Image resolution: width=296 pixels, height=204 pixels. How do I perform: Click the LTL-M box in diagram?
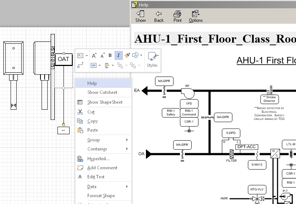(289, 144)
